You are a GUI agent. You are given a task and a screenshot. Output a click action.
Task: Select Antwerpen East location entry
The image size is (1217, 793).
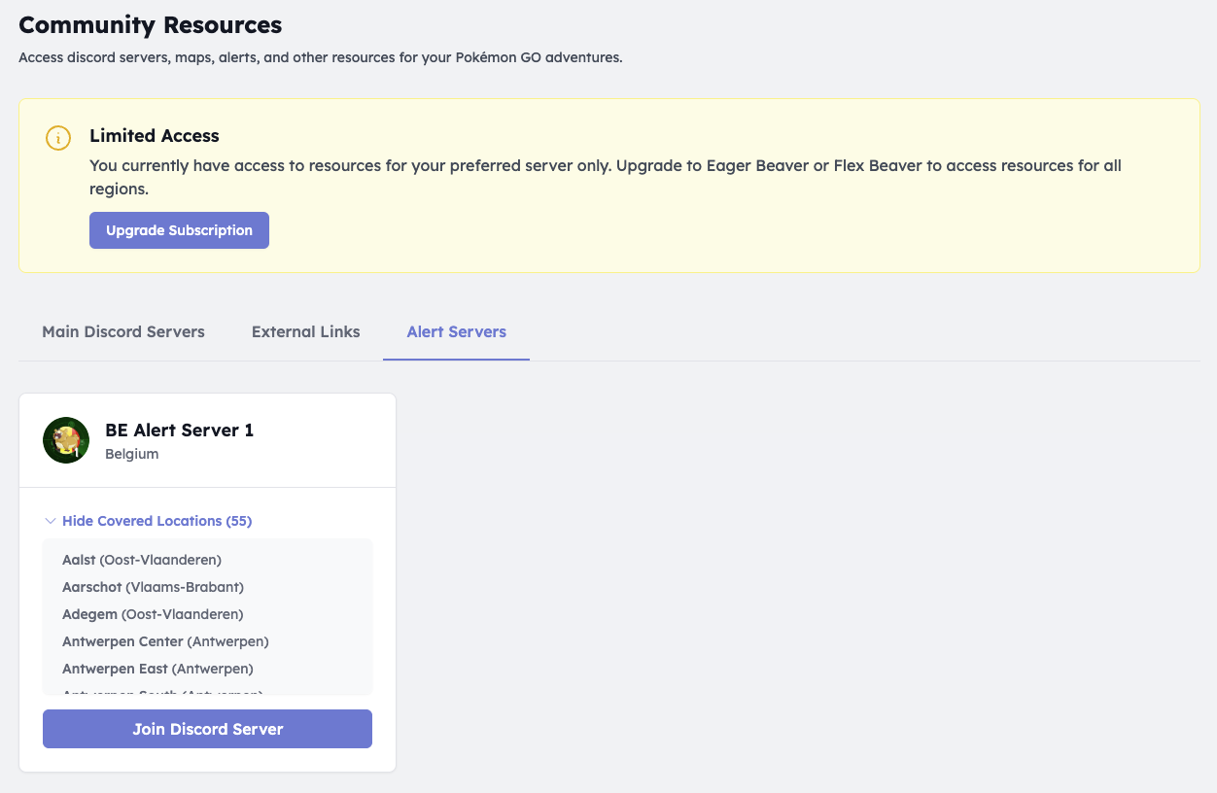pyautogui.click(x=157, y=669)
